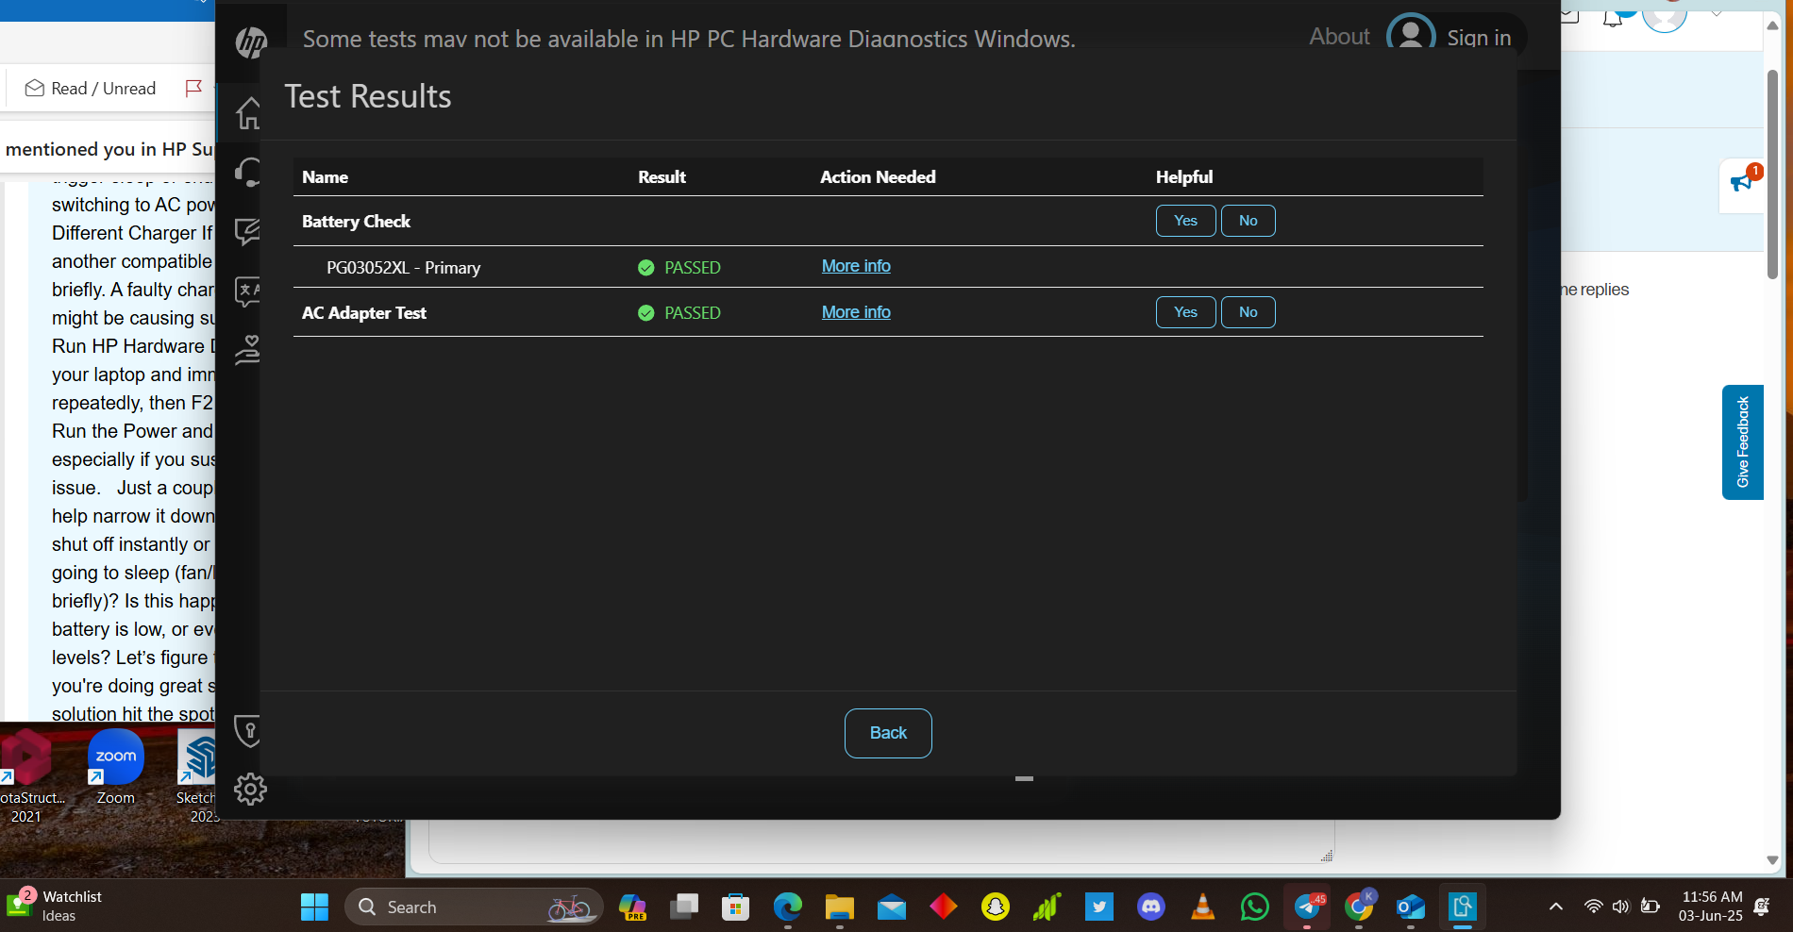
Task: Mark Battery Check as not helpful with No
Action: coord(1248,221)
